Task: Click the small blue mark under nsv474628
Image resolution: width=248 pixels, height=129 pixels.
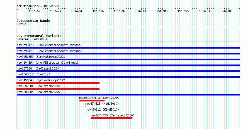Action: [86, 106]
